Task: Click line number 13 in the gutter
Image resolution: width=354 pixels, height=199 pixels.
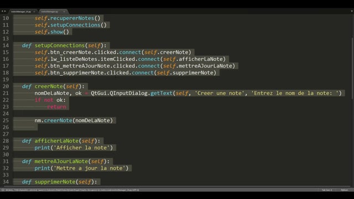Action: point(6,39)
